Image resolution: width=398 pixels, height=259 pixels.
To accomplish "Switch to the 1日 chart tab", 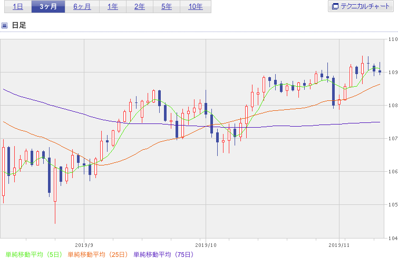I will tap(18, 7).
